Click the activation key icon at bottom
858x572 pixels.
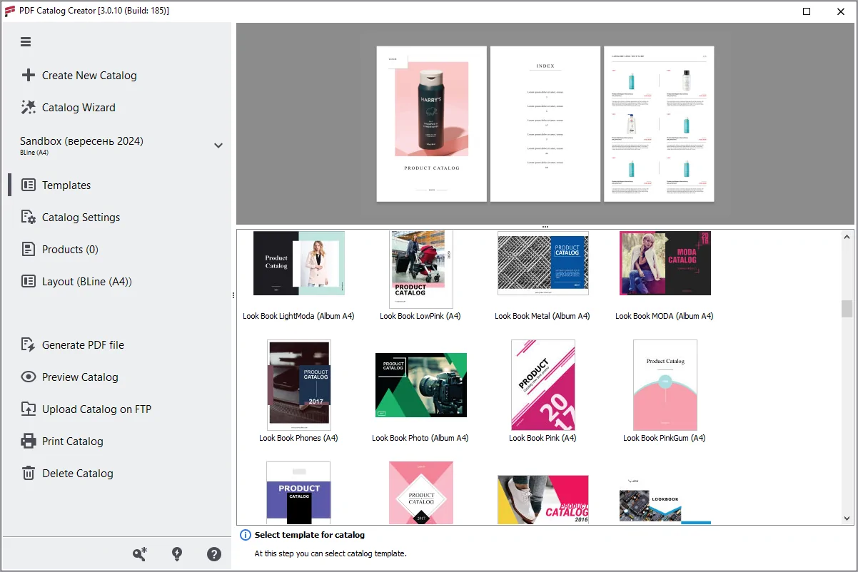pos(140,553)
